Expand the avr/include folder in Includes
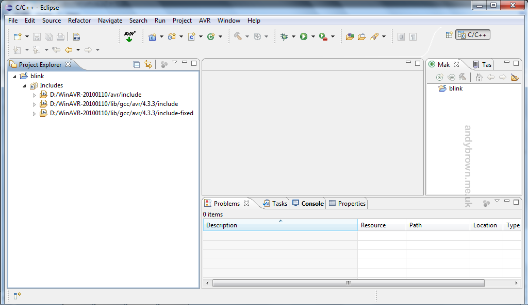Viewport: 528px width, 305px height. click(34, 94)
